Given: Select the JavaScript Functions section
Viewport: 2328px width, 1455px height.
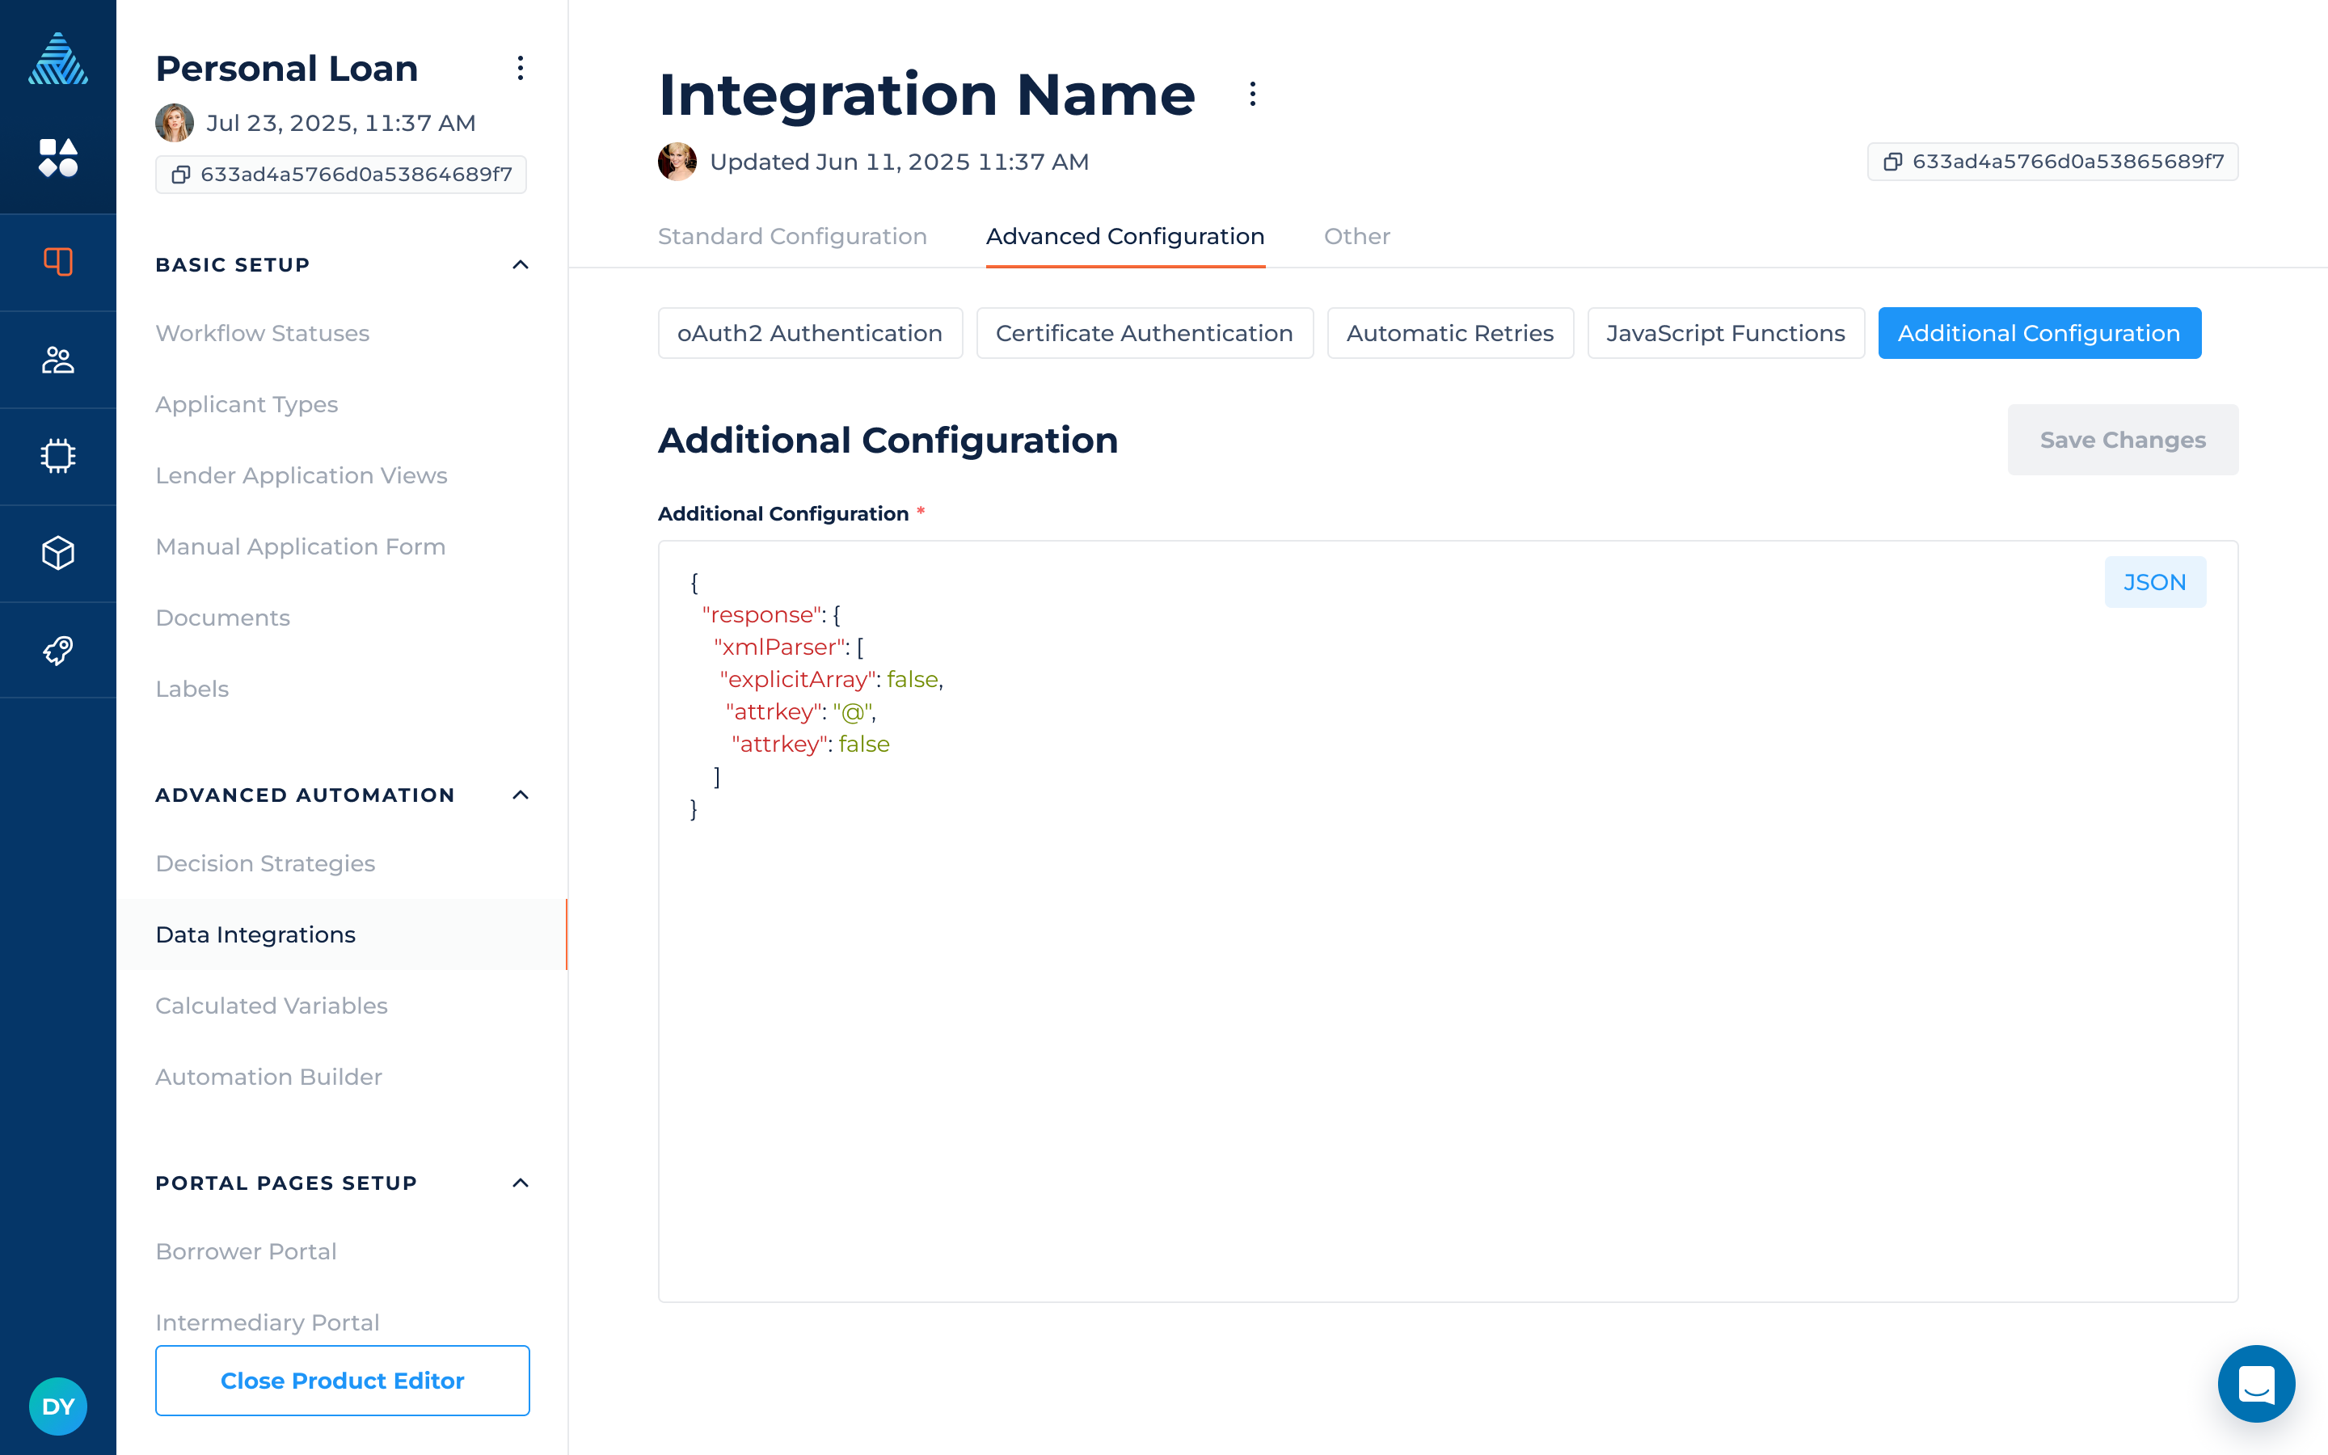Looking at the screenshot, I should [1725, 333].
